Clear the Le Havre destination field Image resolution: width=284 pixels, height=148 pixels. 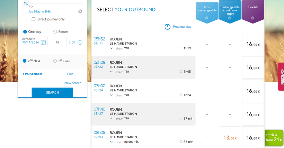pyautogui.click(x=80, y=11)
